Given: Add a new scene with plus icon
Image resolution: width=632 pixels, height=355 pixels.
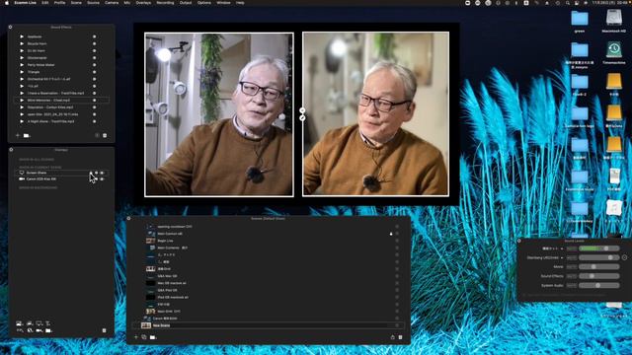Looking at the screenshot, I should coord(136,337).
